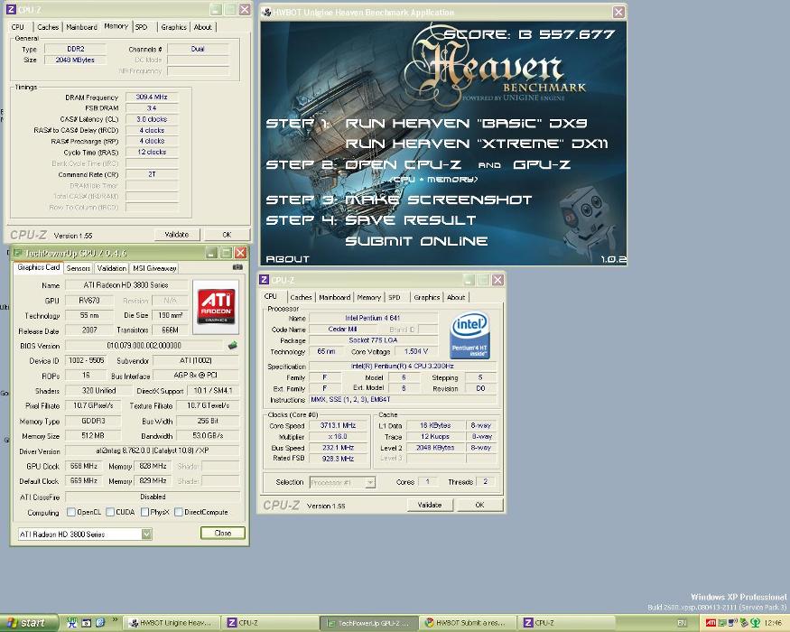Launch Internet Explorer from quick launch

99,623
